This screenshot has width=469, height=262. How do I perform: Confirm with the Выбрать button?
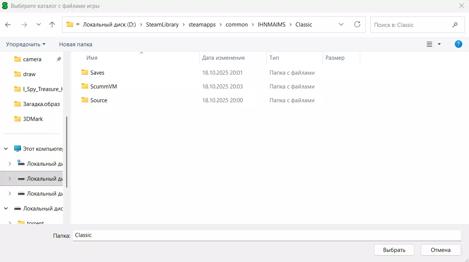coord(394,250)
